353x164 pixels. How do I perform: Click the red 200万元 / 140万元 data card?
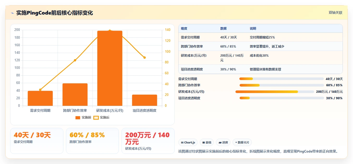148,141
